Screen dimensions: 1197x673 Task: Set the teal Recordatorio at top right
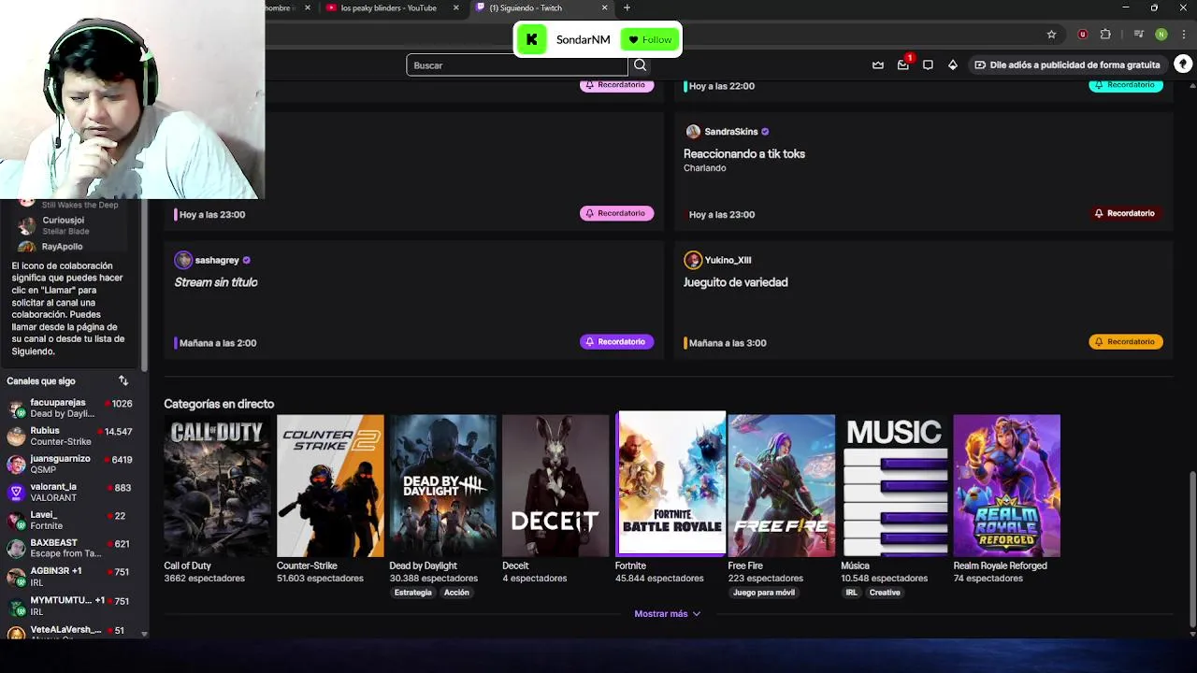coord(1126,85)
